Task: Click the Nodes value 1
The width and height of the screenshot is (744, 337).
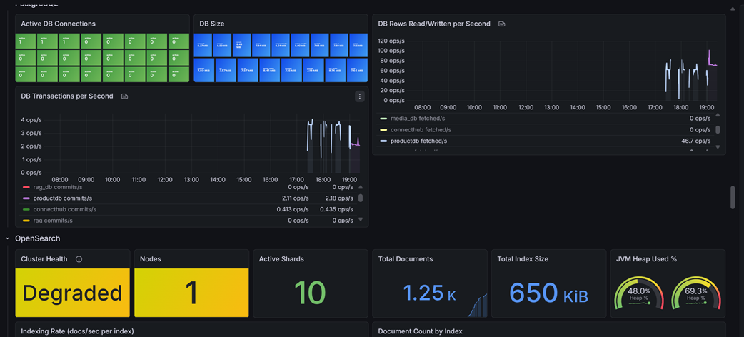Action: point(191,293)
